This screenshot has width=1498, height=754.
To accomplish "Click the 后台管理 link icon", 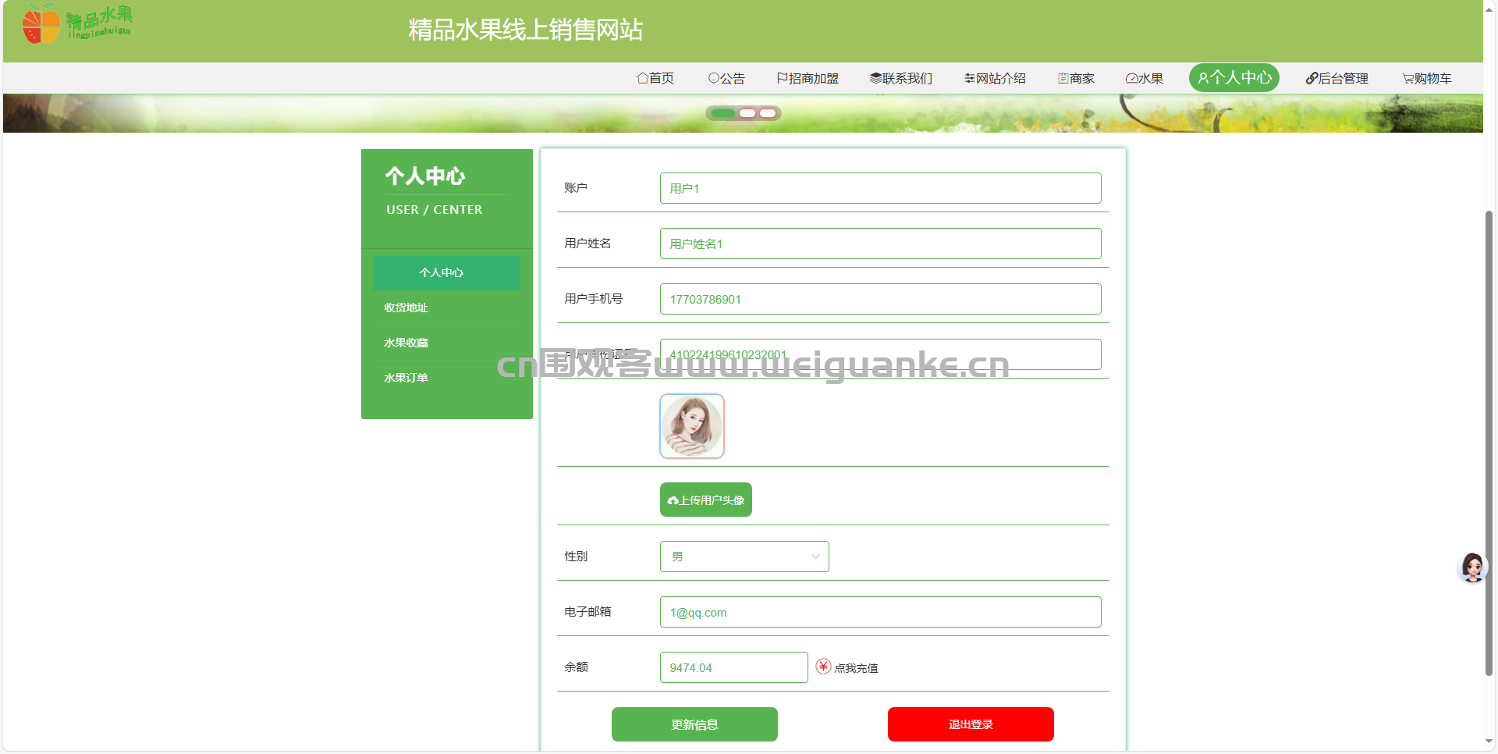I will click(x=1312, y=78).
